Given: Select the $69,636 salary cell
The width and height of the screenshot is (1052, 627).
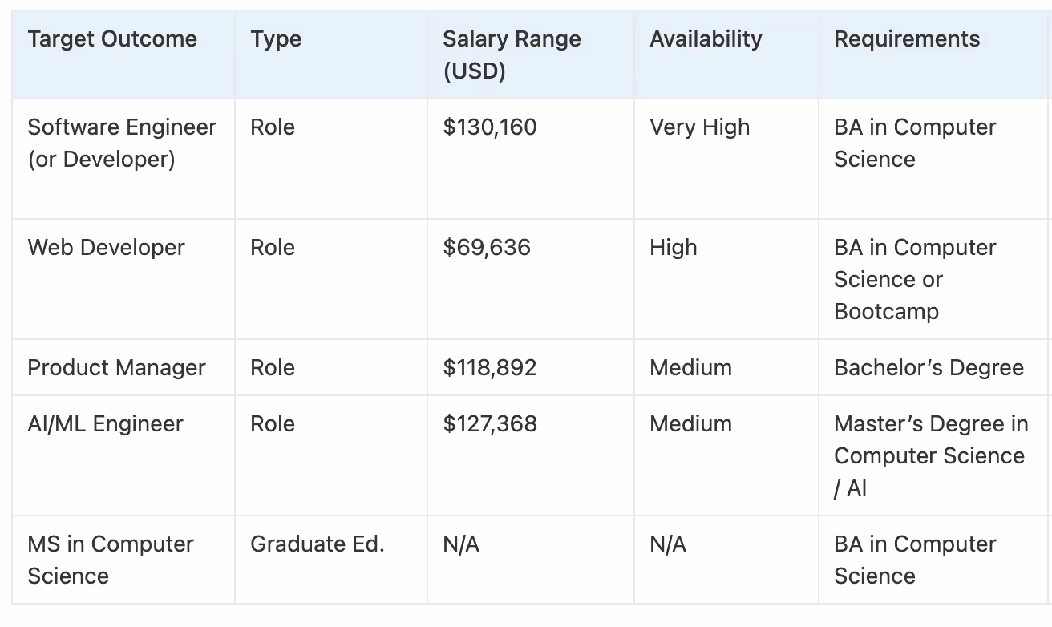Looking at the screenshot, I should tap(531, 279).
